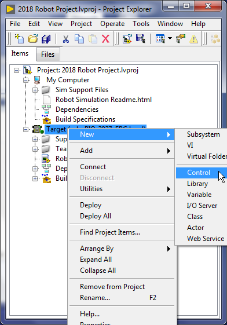Image resolution: width=227 pixels, height=325 pixels.
Task: Open the Tools menu
Action: [x=141, y=24]
